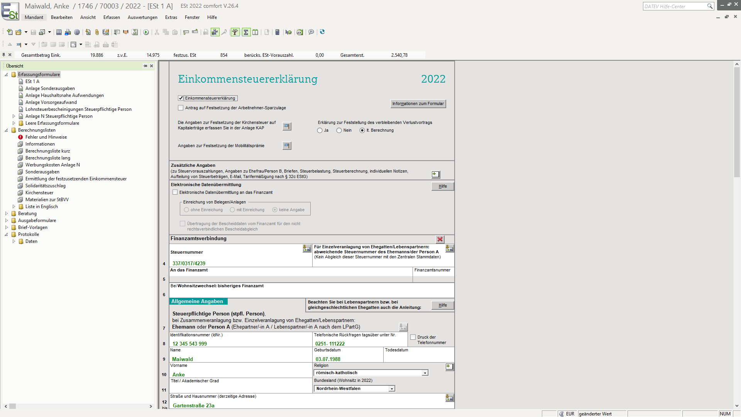
Task: Click the paperclip attachment icon
Action: pos(97,32)
